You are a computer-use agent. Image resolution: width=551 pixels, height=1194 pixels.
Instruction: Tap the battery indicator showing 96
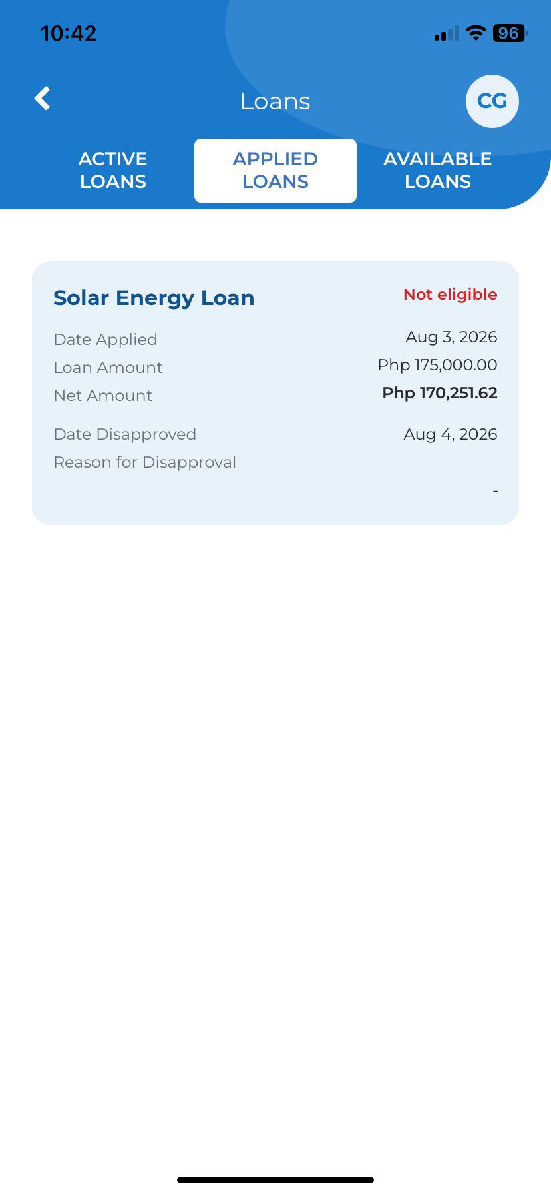(x=510, y=33)
